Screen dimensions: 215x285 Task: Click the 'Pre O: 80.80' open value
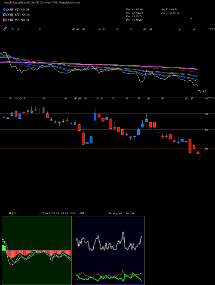(134, 9)
